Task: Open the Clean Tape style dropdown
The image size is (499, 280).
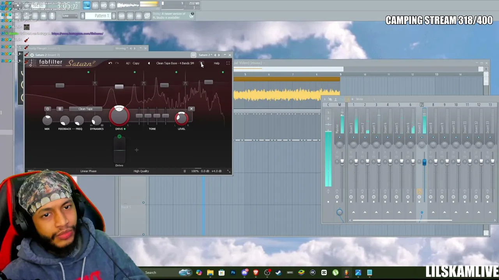Action: tap(85, 109)
